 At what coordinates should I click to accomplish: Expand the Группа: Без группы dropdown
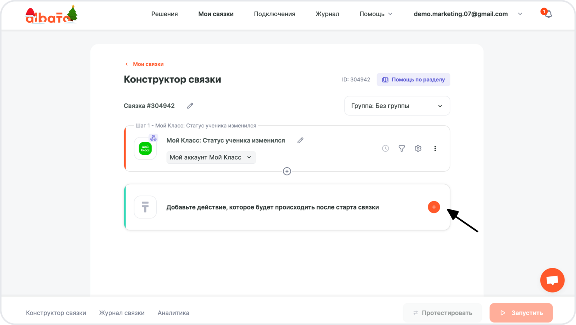(x=397, y=106)
